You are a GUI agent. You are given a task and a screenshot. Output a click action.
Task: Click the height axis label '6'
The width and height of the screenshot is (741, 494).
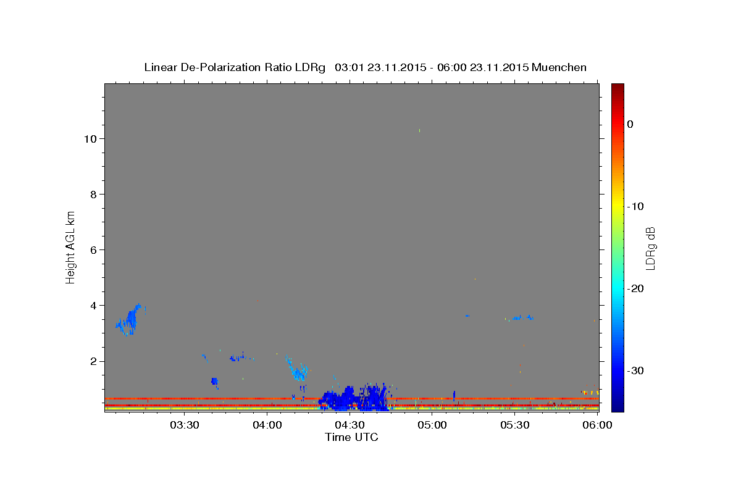click(94, 250)
